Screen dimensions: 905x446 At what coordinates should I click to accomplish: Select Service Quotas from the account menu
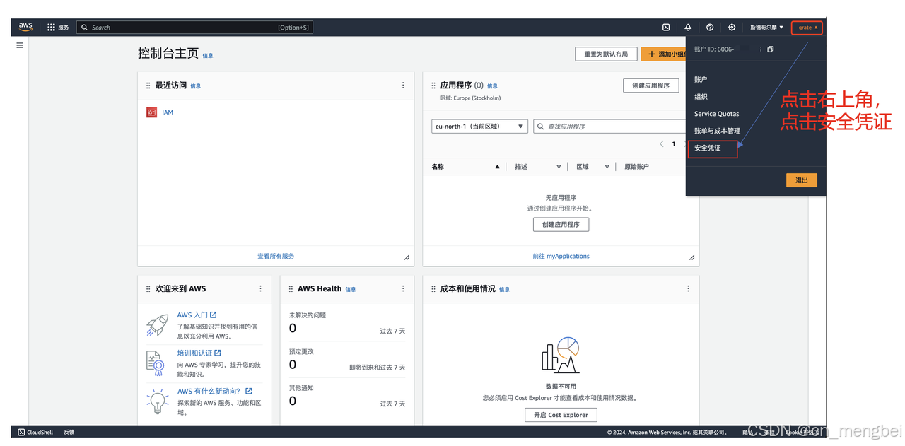pyautogui.click(x=716, y=113)
